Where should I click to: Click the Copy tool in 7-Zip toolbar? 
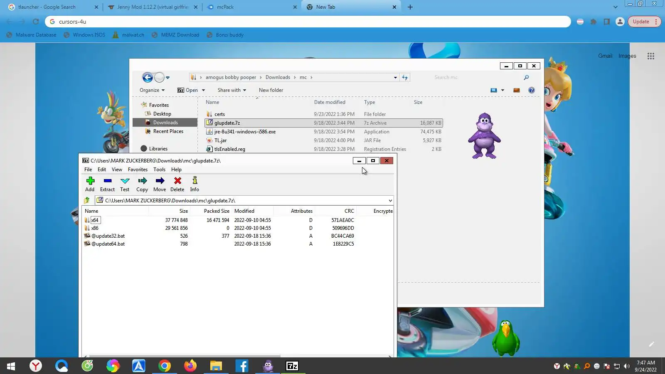pos(142,184)
